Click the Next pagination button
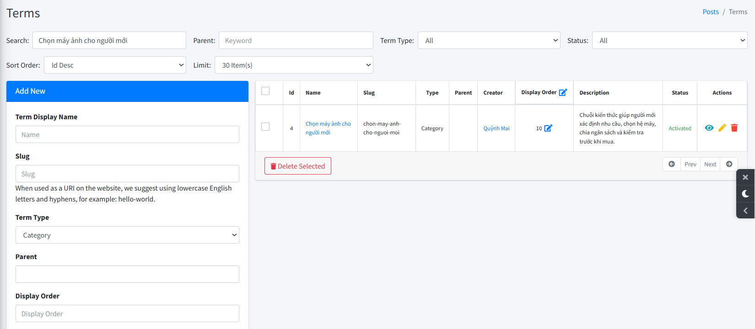755x329 pixels. [x=710, y=164]
